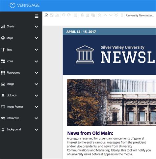Click the Background paint bucket icon
Image resolution: width=156 pixels, height=159 pixels.
coord(3,129)
